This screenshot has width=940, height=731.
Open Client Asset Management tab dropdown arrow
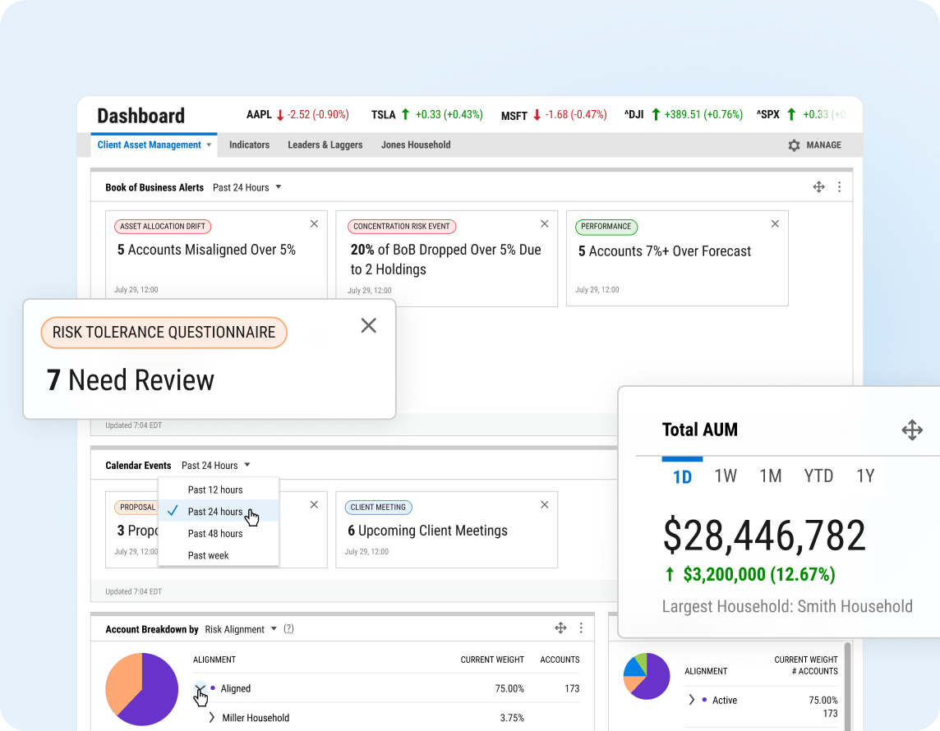coord(210,145)
